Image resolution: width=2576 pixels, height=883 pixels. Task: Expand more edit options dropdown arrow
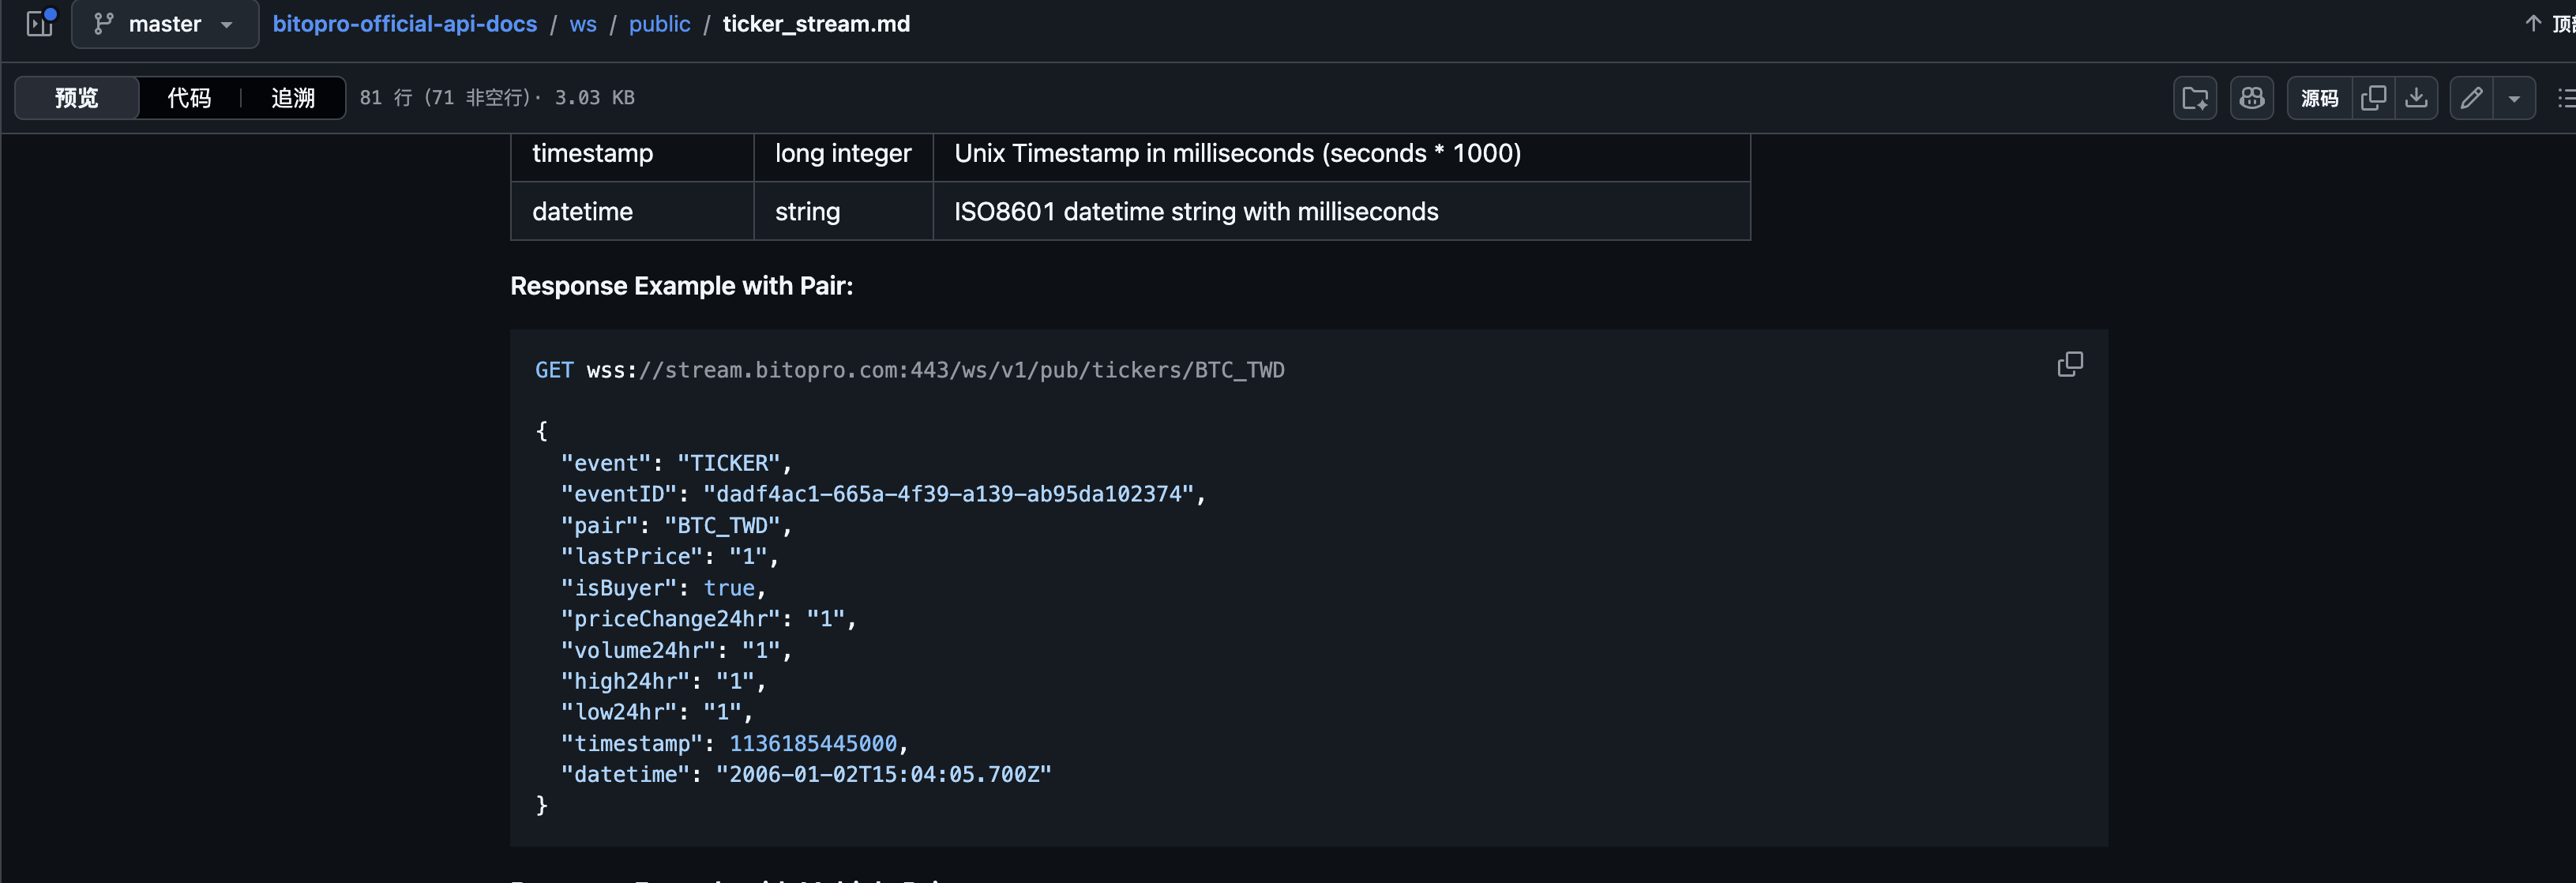tap(2514, 98)
